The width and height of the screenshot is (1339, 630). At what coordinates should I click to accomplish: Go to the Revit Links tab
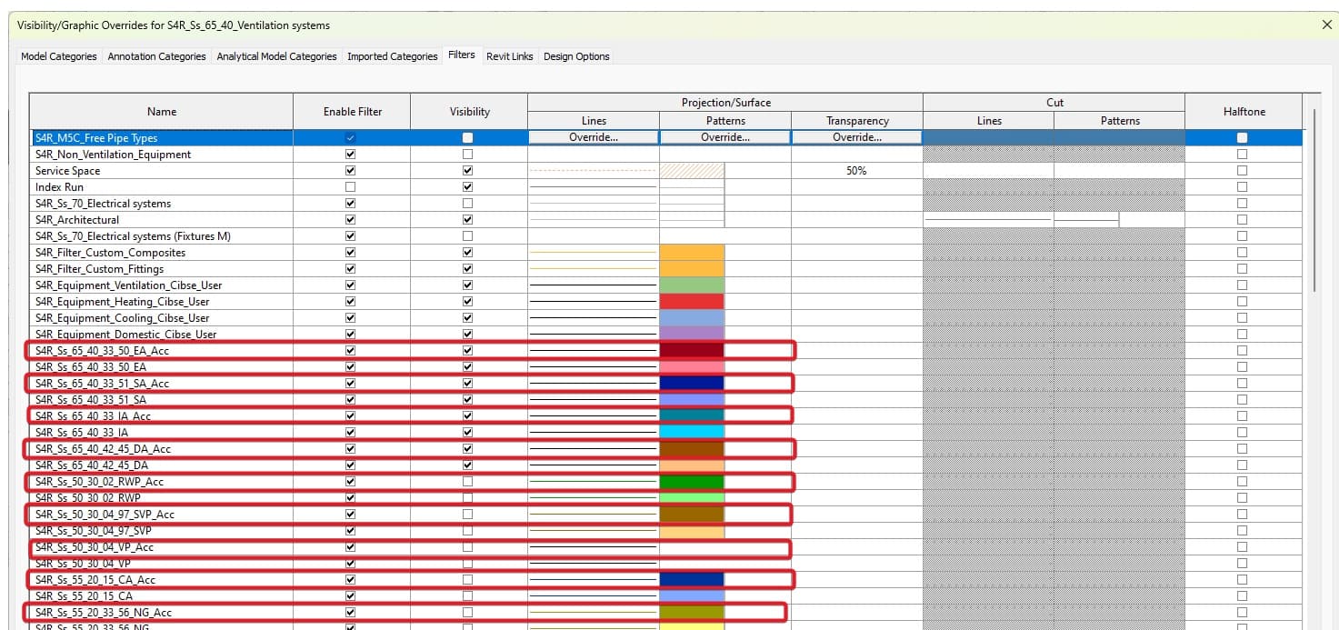pyautogui.click(x=509, y=56)
